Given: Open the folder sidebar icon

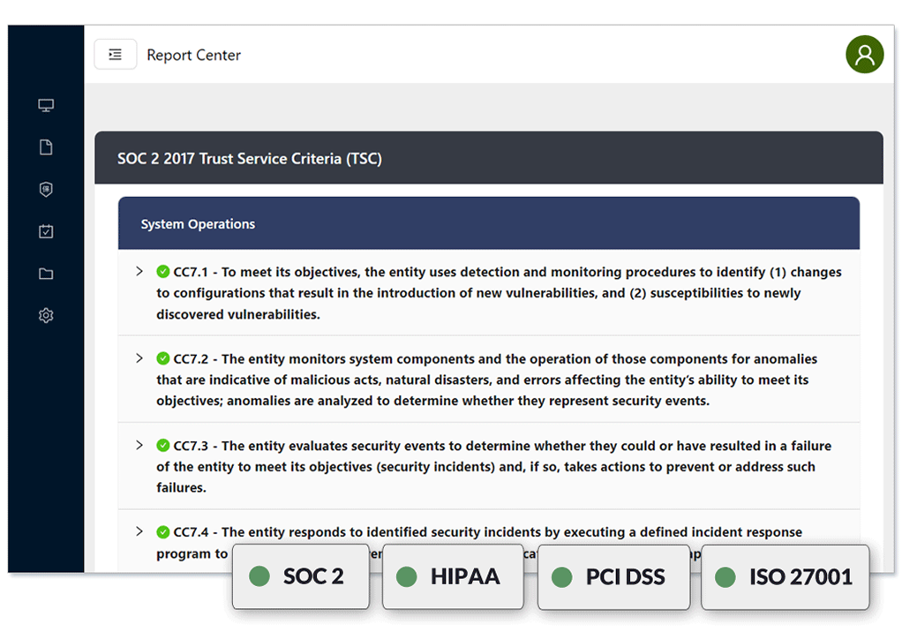Looking at the screenshot, I should [46, 274].
